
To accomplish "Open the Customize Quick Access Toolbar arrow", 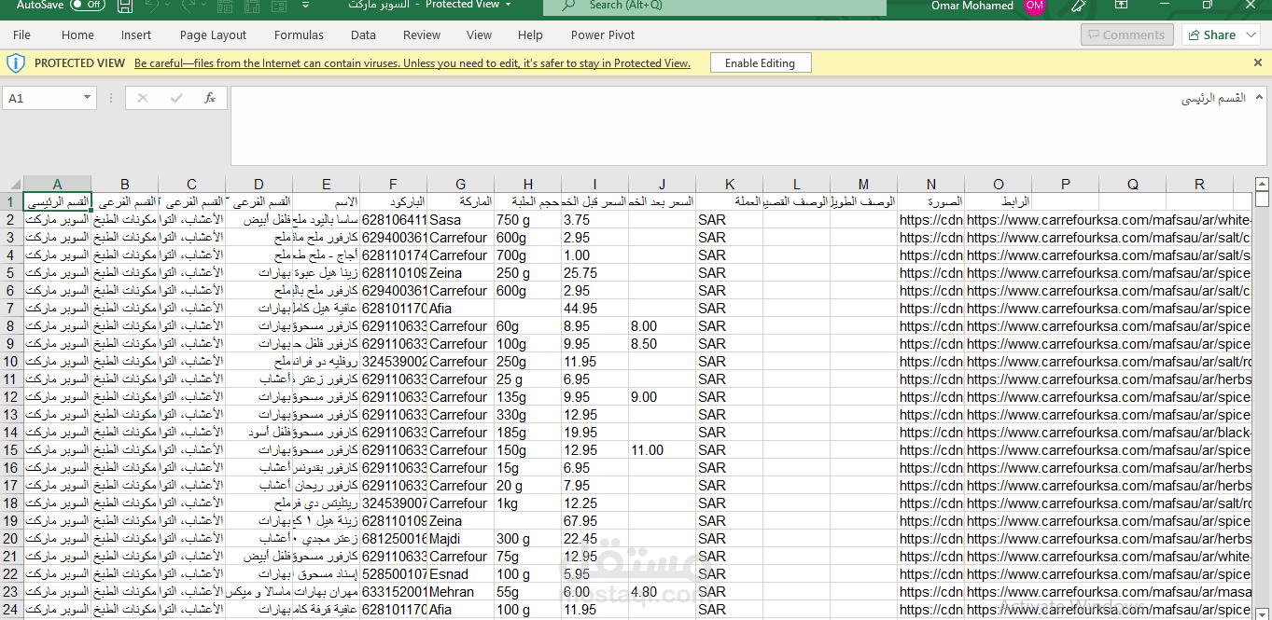I will (x=305, y=6).
